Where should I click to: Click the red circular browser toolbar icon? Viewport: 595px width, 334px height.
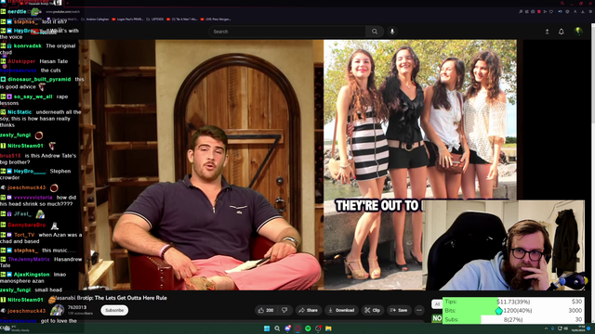tap(539, 12)
